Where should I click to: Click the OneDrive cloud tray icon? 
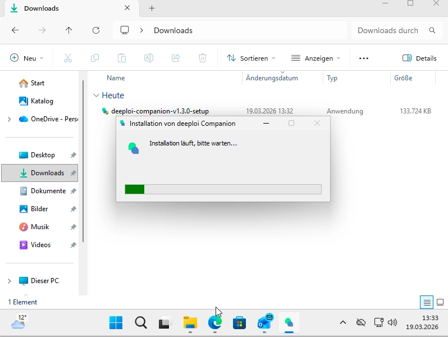coord(361,323)
